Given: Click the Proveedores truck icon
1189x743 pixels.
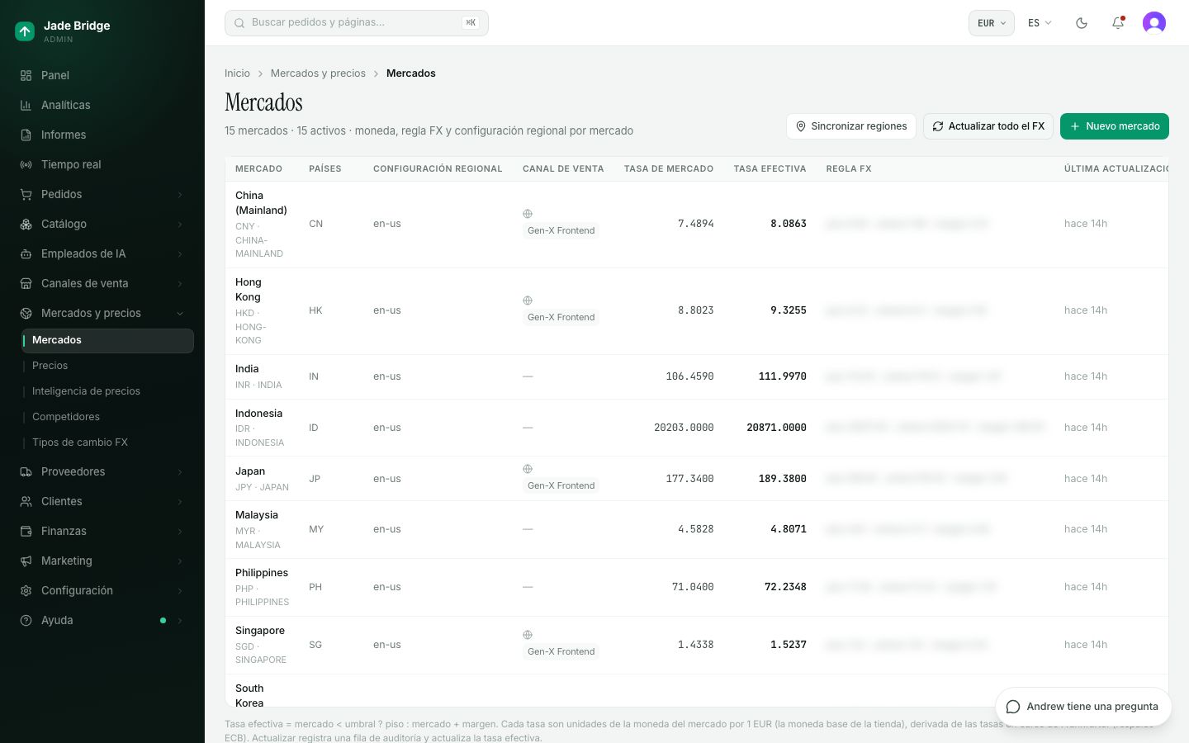Looking at the screenshot, I should 26,471.
